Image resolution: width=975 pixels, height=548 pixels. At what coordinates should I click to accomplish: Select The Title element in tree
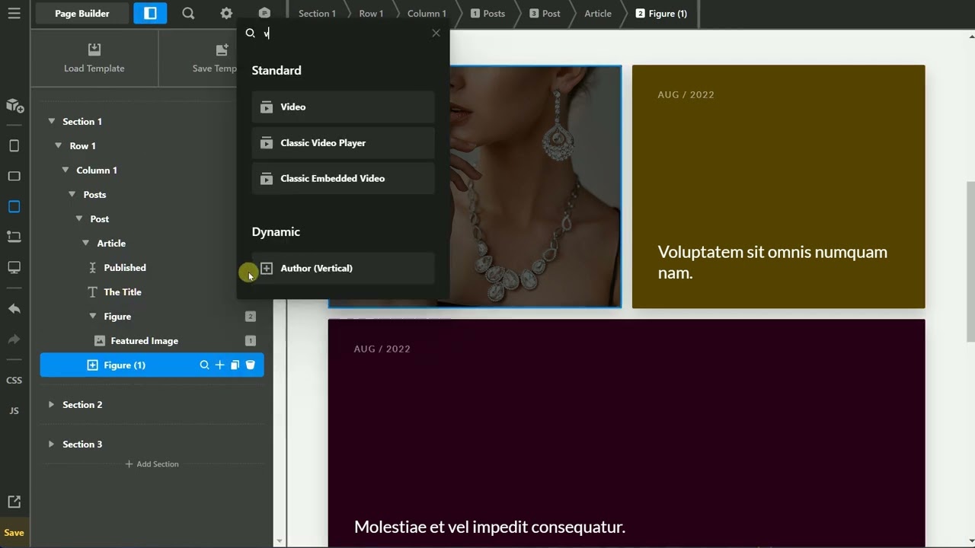pyautogui.click(x=123, y=292)
